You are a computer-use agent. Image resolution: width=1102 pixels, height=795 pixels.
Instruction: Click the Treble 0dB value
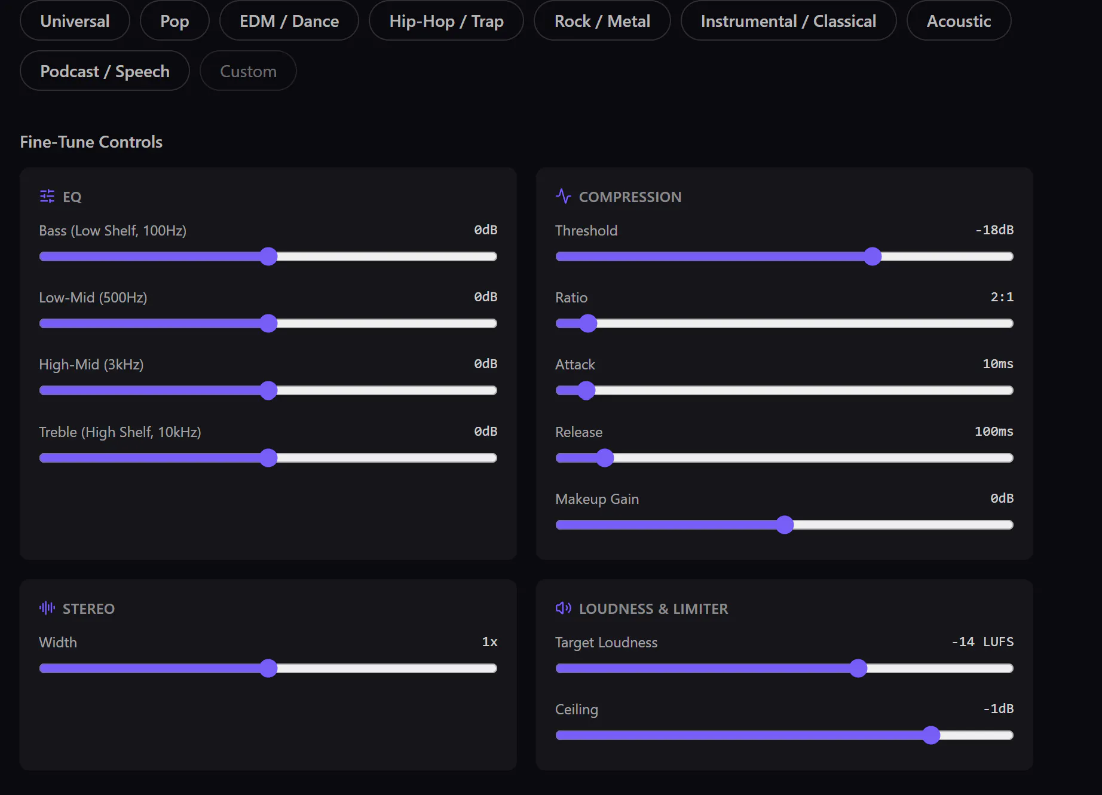coord(486,432)
